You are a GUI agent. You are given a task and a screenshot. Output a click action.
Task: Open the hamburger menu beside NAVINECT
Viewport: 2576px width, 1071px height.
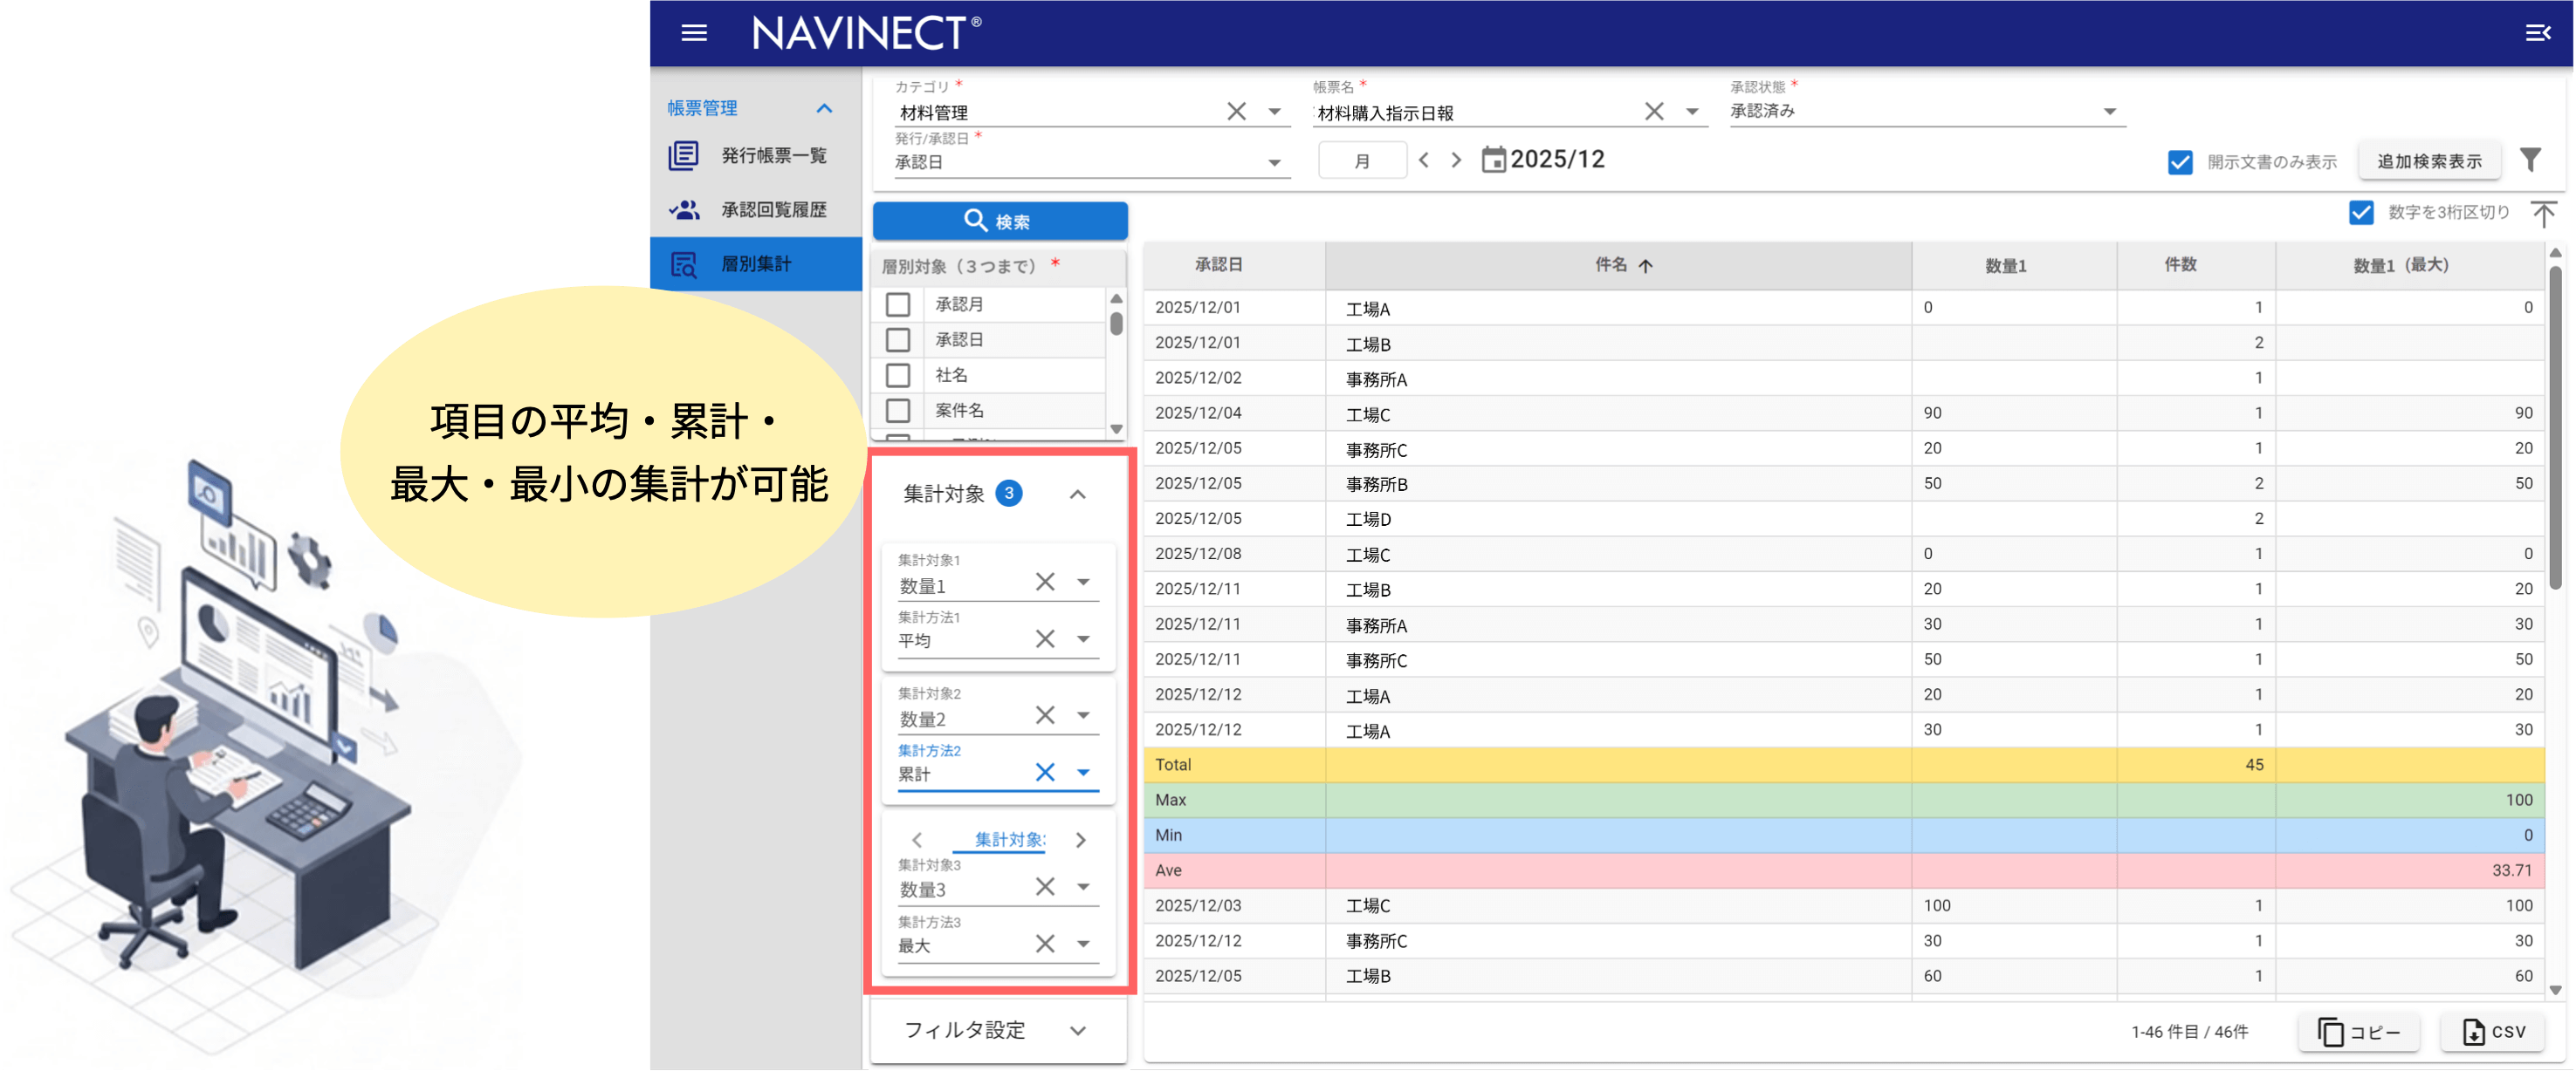point(693,33)
